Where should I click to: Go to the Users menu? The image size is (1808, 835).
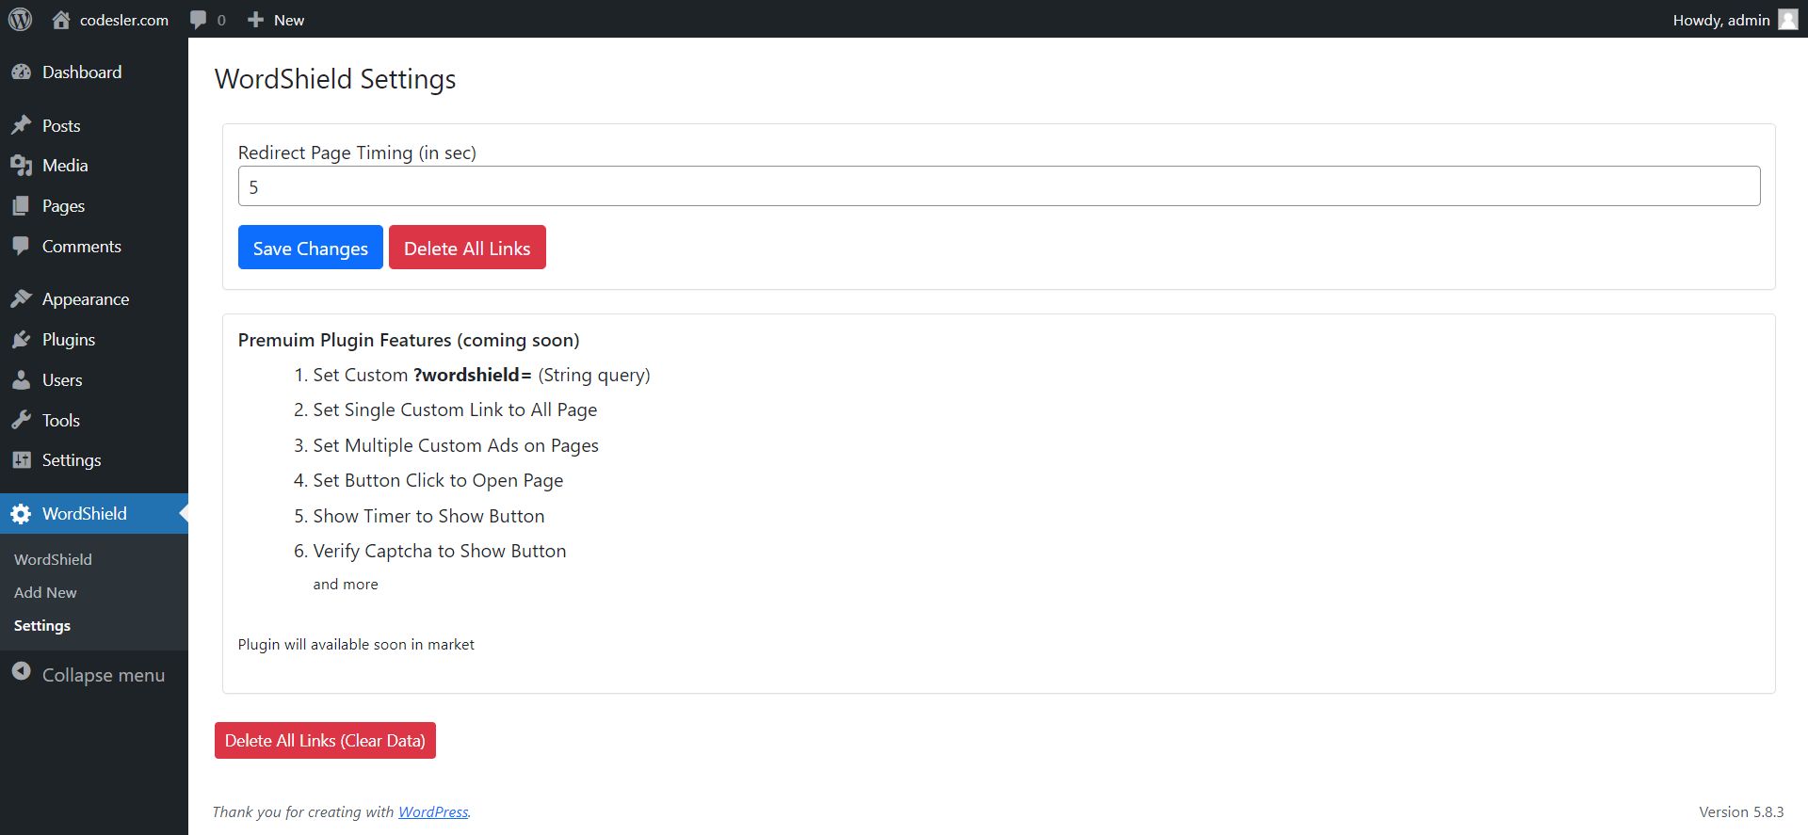tap(94, 380)
